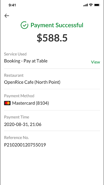Tap the Mastercard (8104) payment method text
The width and height of the screenshot is (104, 185).
click(x=30, y=103)
